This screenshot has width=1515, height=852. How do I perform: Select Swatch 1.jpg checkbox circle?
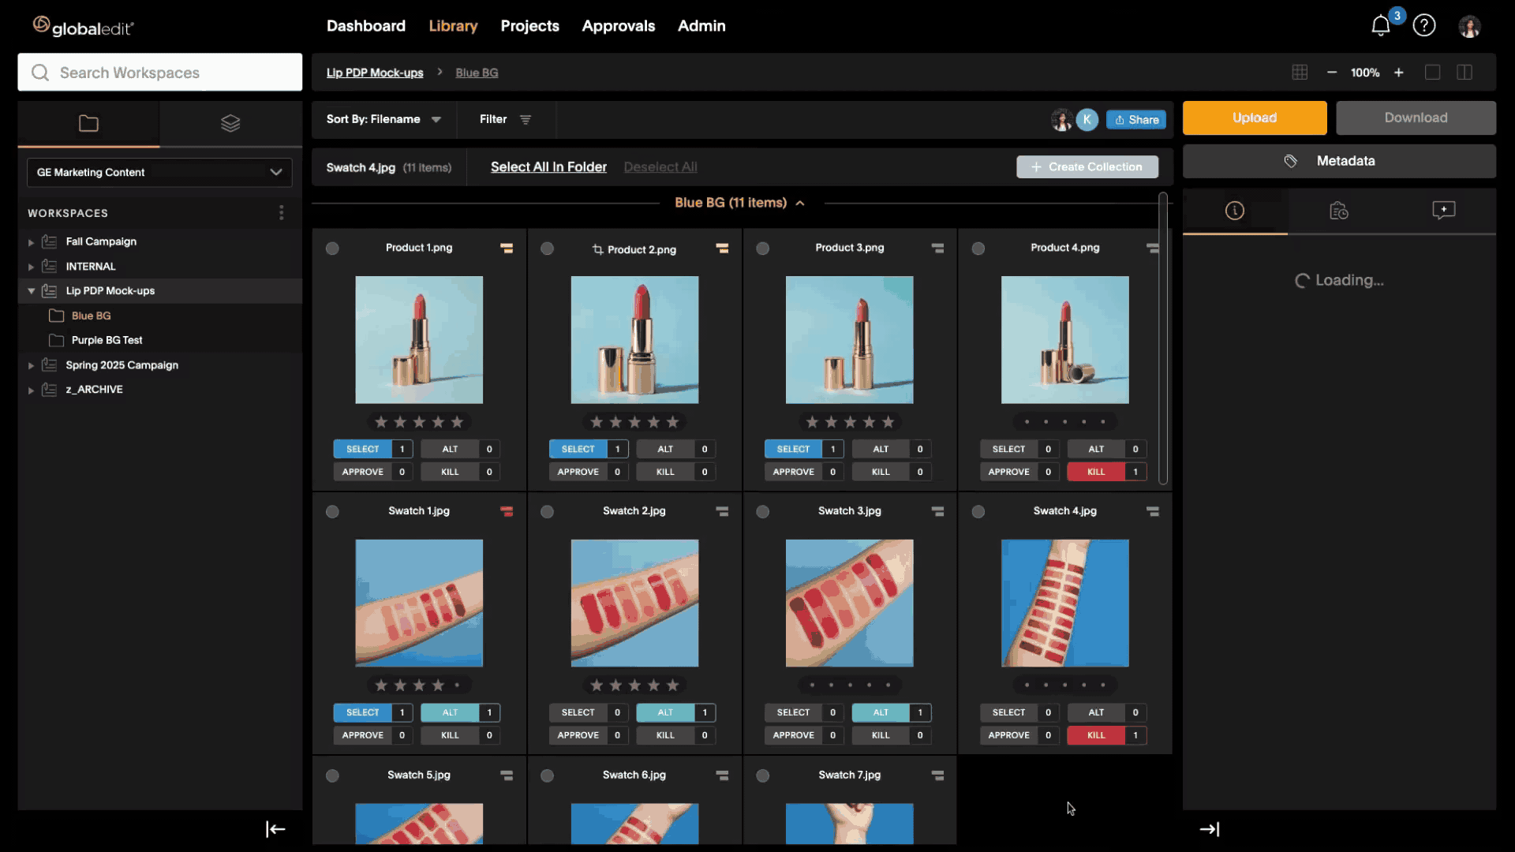pyautogui.click(x=332, y=512)
